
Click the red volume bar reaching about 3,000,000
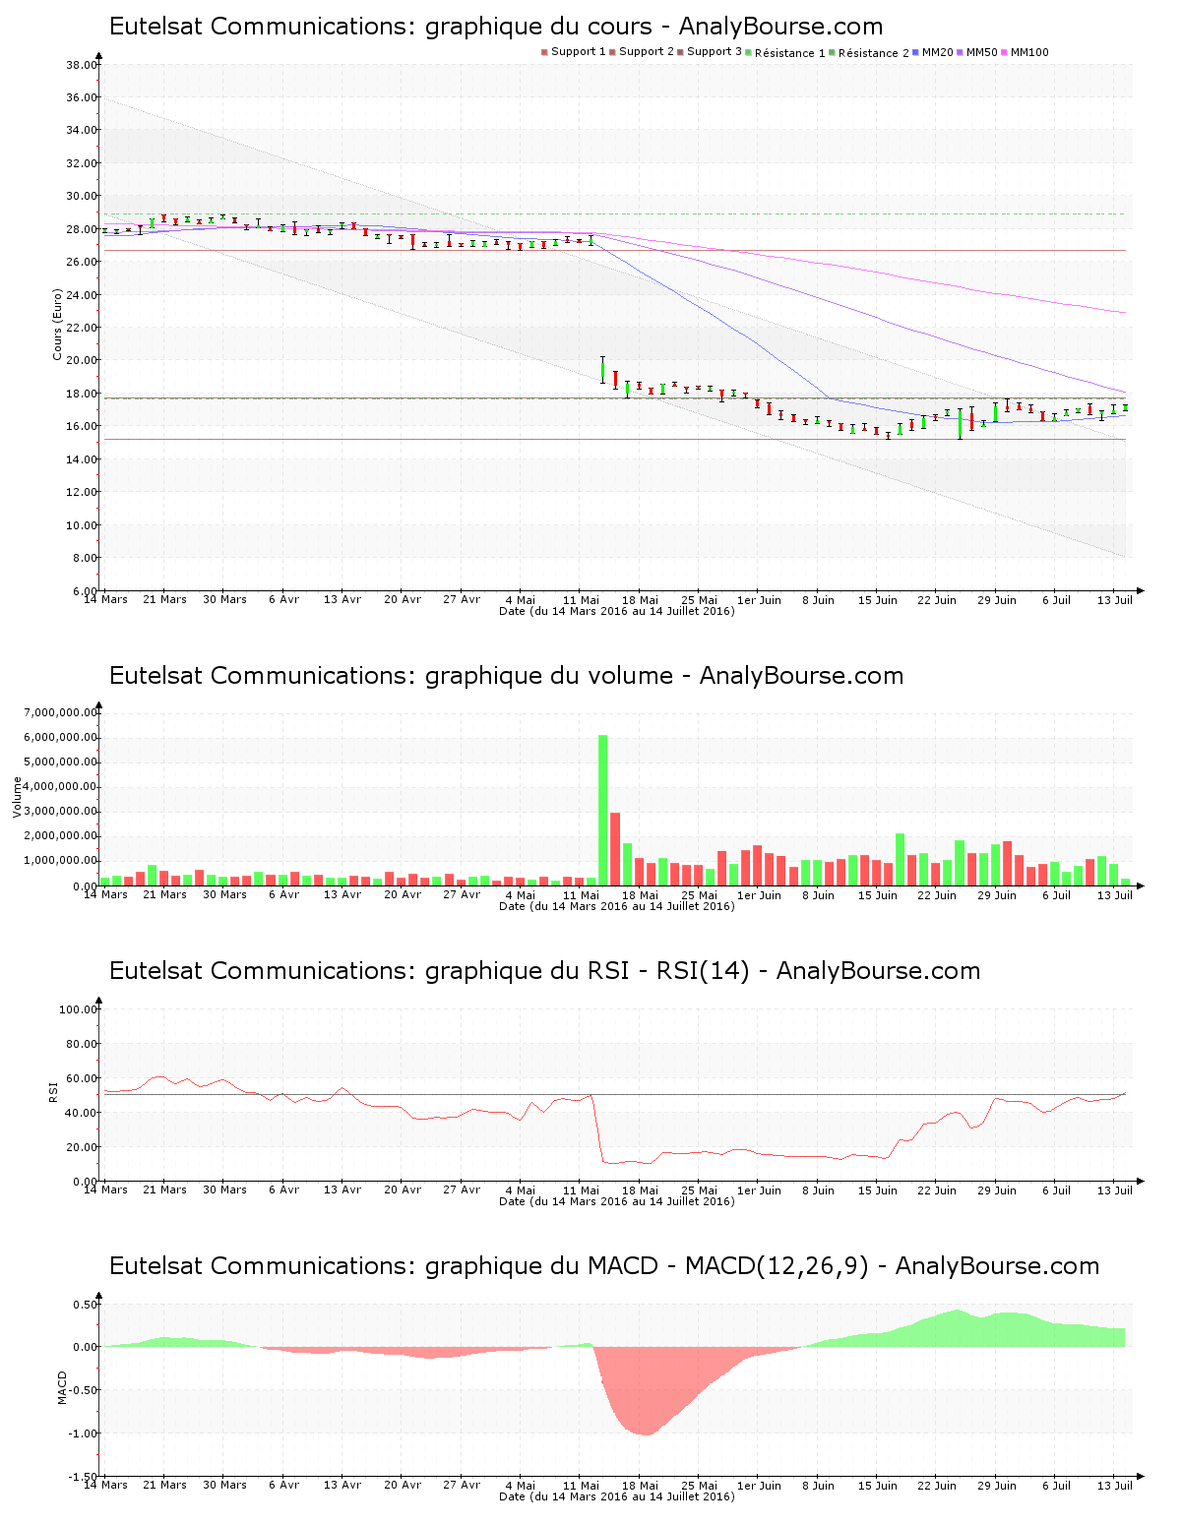pyautogui.click(x=615, y=849)
